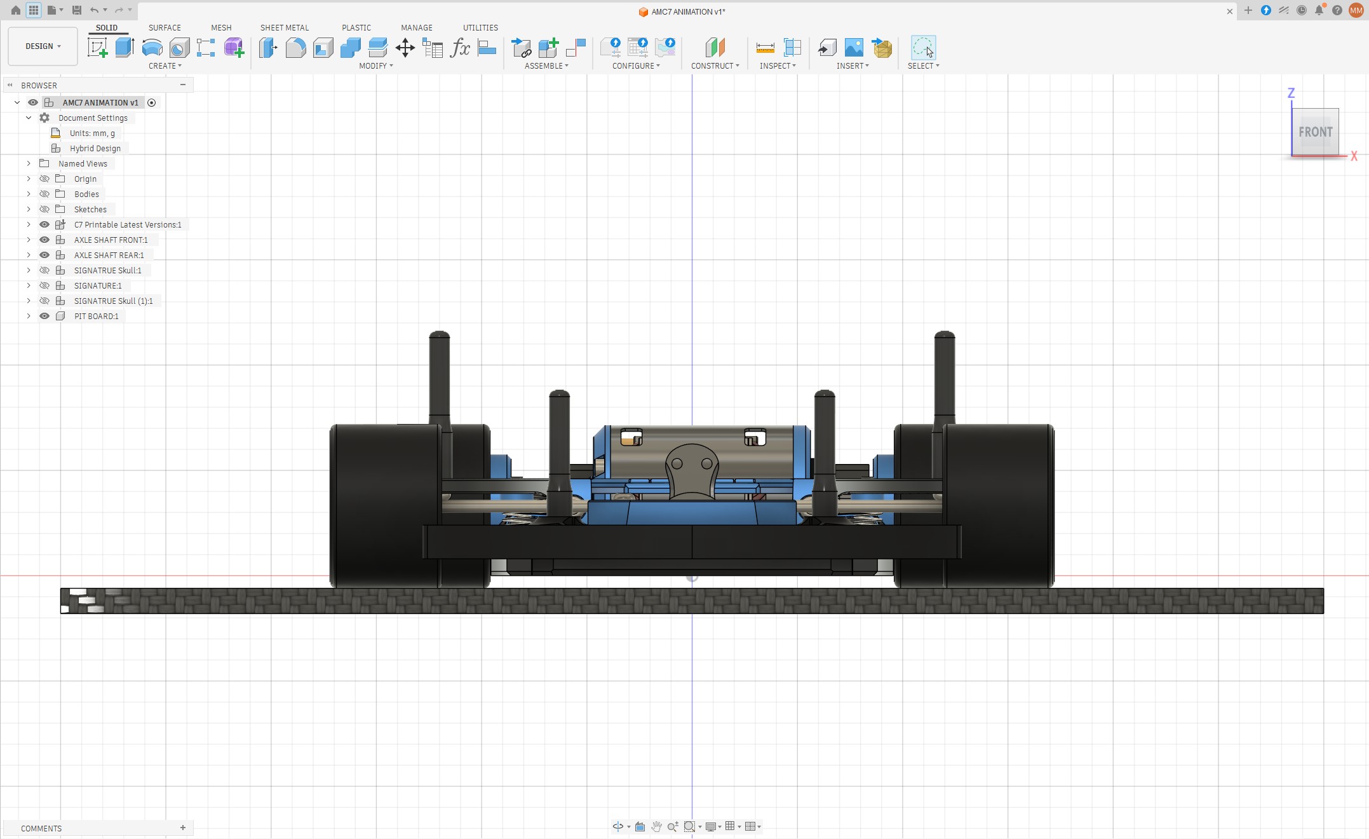Screen dimensions: 1369x839
Task: Hide the PIT BOARD:1 body
Action: (x=44, y=316)
